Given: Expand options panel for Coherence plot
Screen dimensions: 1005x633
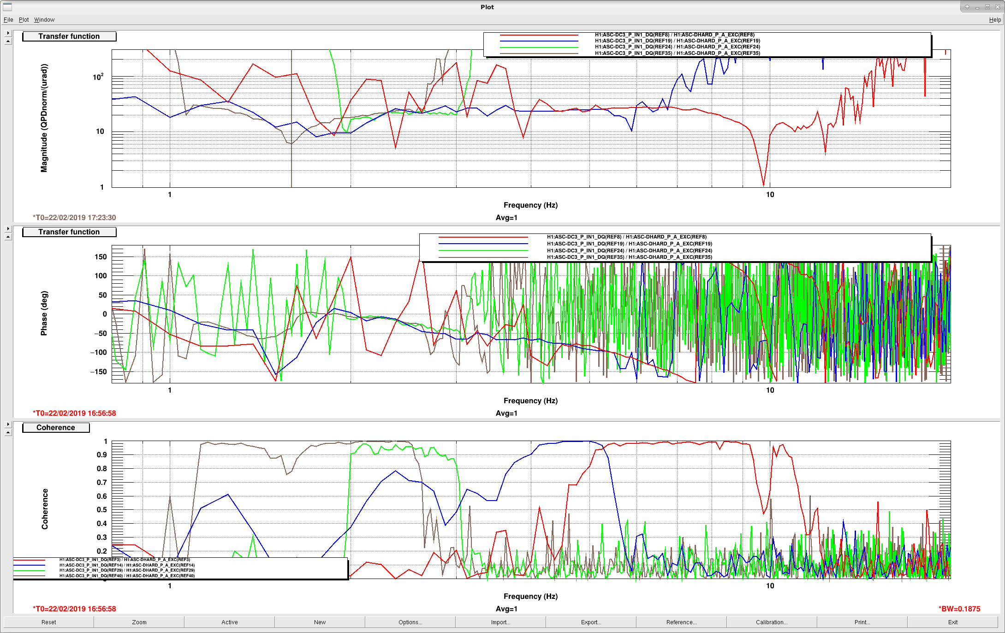Looking at the screenshot, I should click(x=8, y=424).
